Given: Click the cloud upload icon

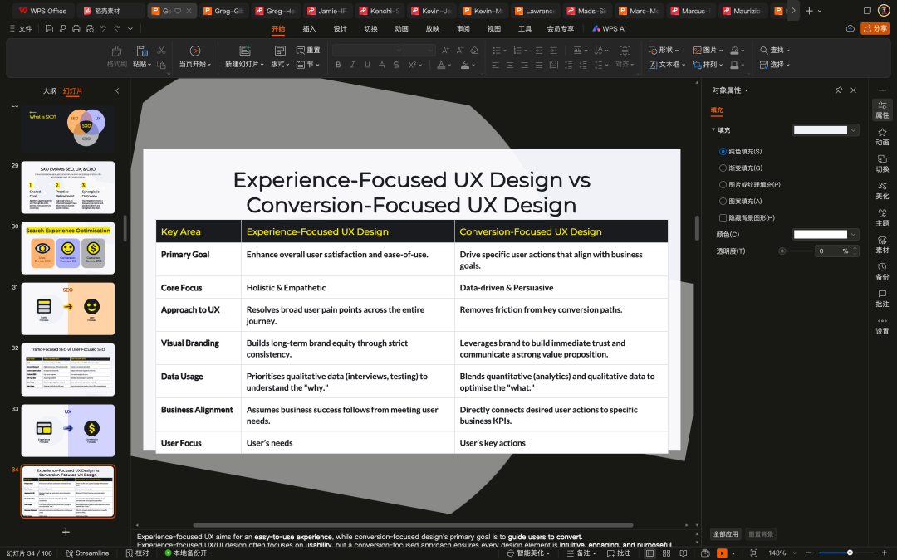Looking at the screenshot, I should pos(850,28).
